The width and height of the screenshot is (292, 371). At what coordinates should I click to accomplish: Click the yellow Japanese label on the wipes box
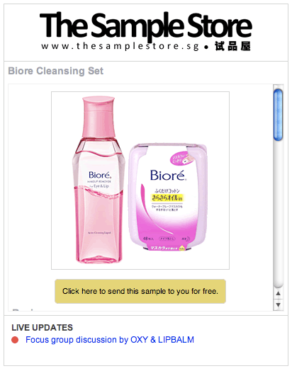coord(167,198)
